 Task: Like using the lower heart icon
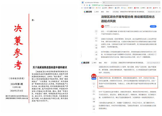click(x=94, y=84)
